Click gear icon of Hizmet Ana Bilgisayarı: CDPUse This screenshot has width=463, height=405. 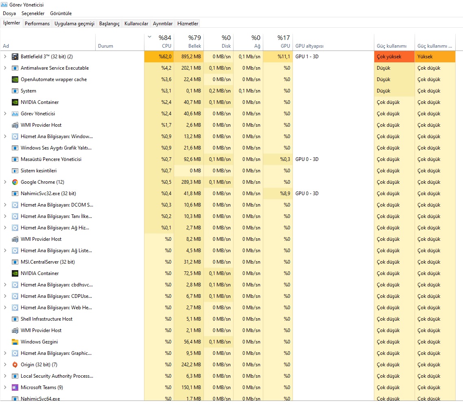[15, 296]
